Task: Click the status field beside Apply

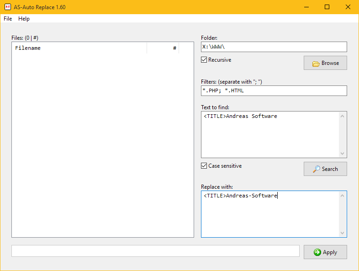Action: click(x=155, y=251)
